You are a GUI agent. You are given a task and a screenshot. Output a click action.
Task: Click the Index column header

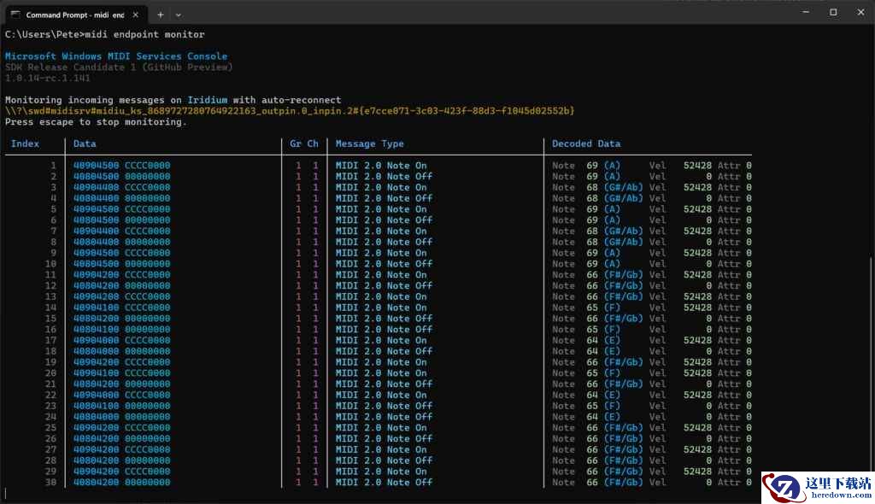point(25,144)
